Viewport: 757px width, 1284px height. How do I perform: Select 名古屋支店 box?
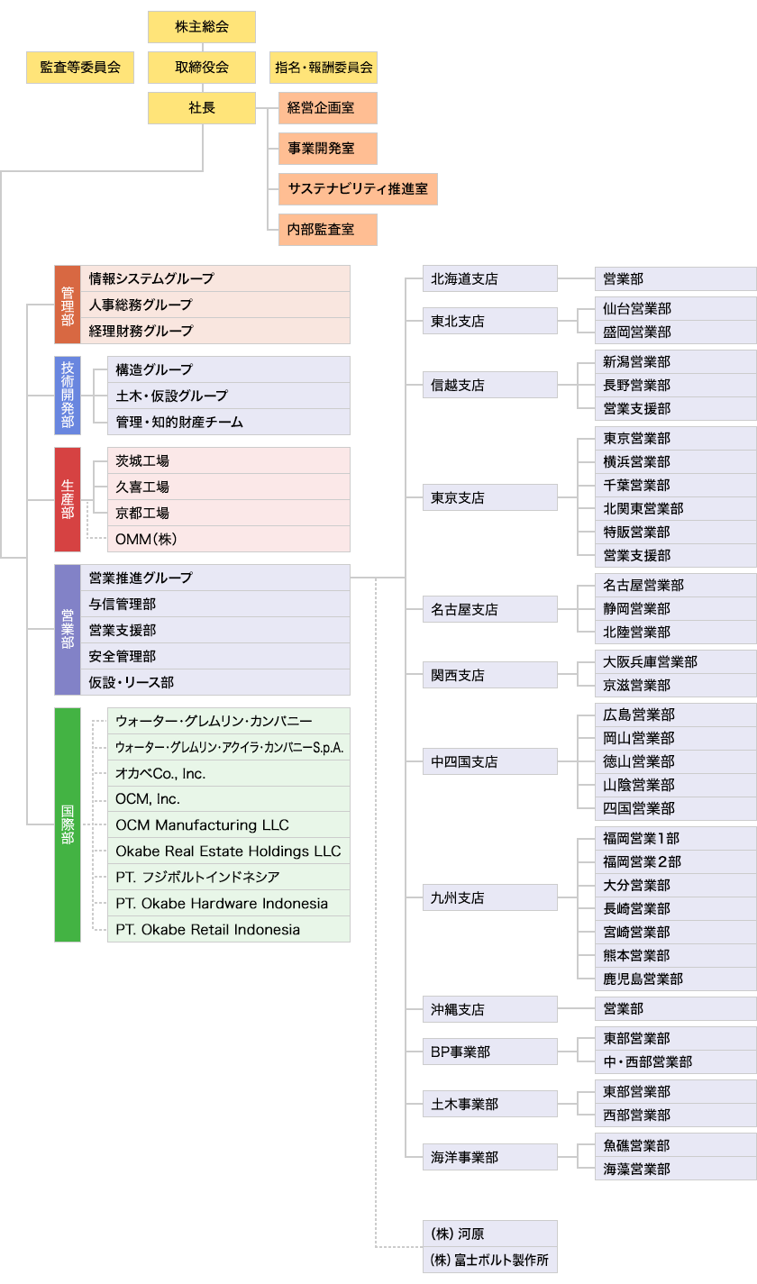[490, 609]
